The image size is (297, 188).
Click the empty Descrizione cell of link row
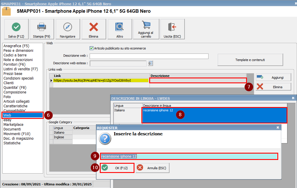click(x=198, y=80)
